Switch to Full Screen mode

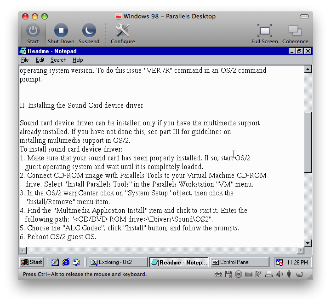point(264,31)
